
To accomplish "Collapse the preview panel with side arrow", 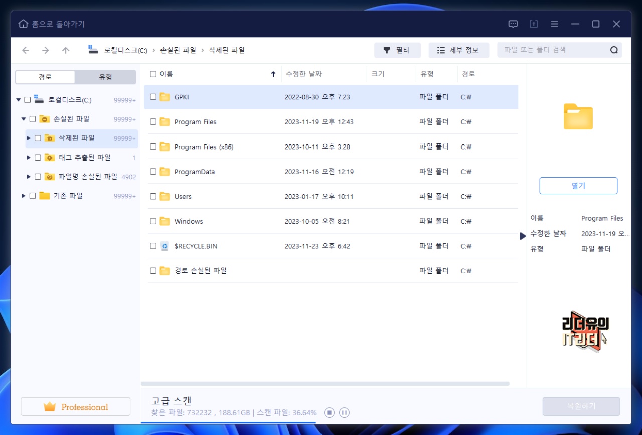I will tap(523, 236).
